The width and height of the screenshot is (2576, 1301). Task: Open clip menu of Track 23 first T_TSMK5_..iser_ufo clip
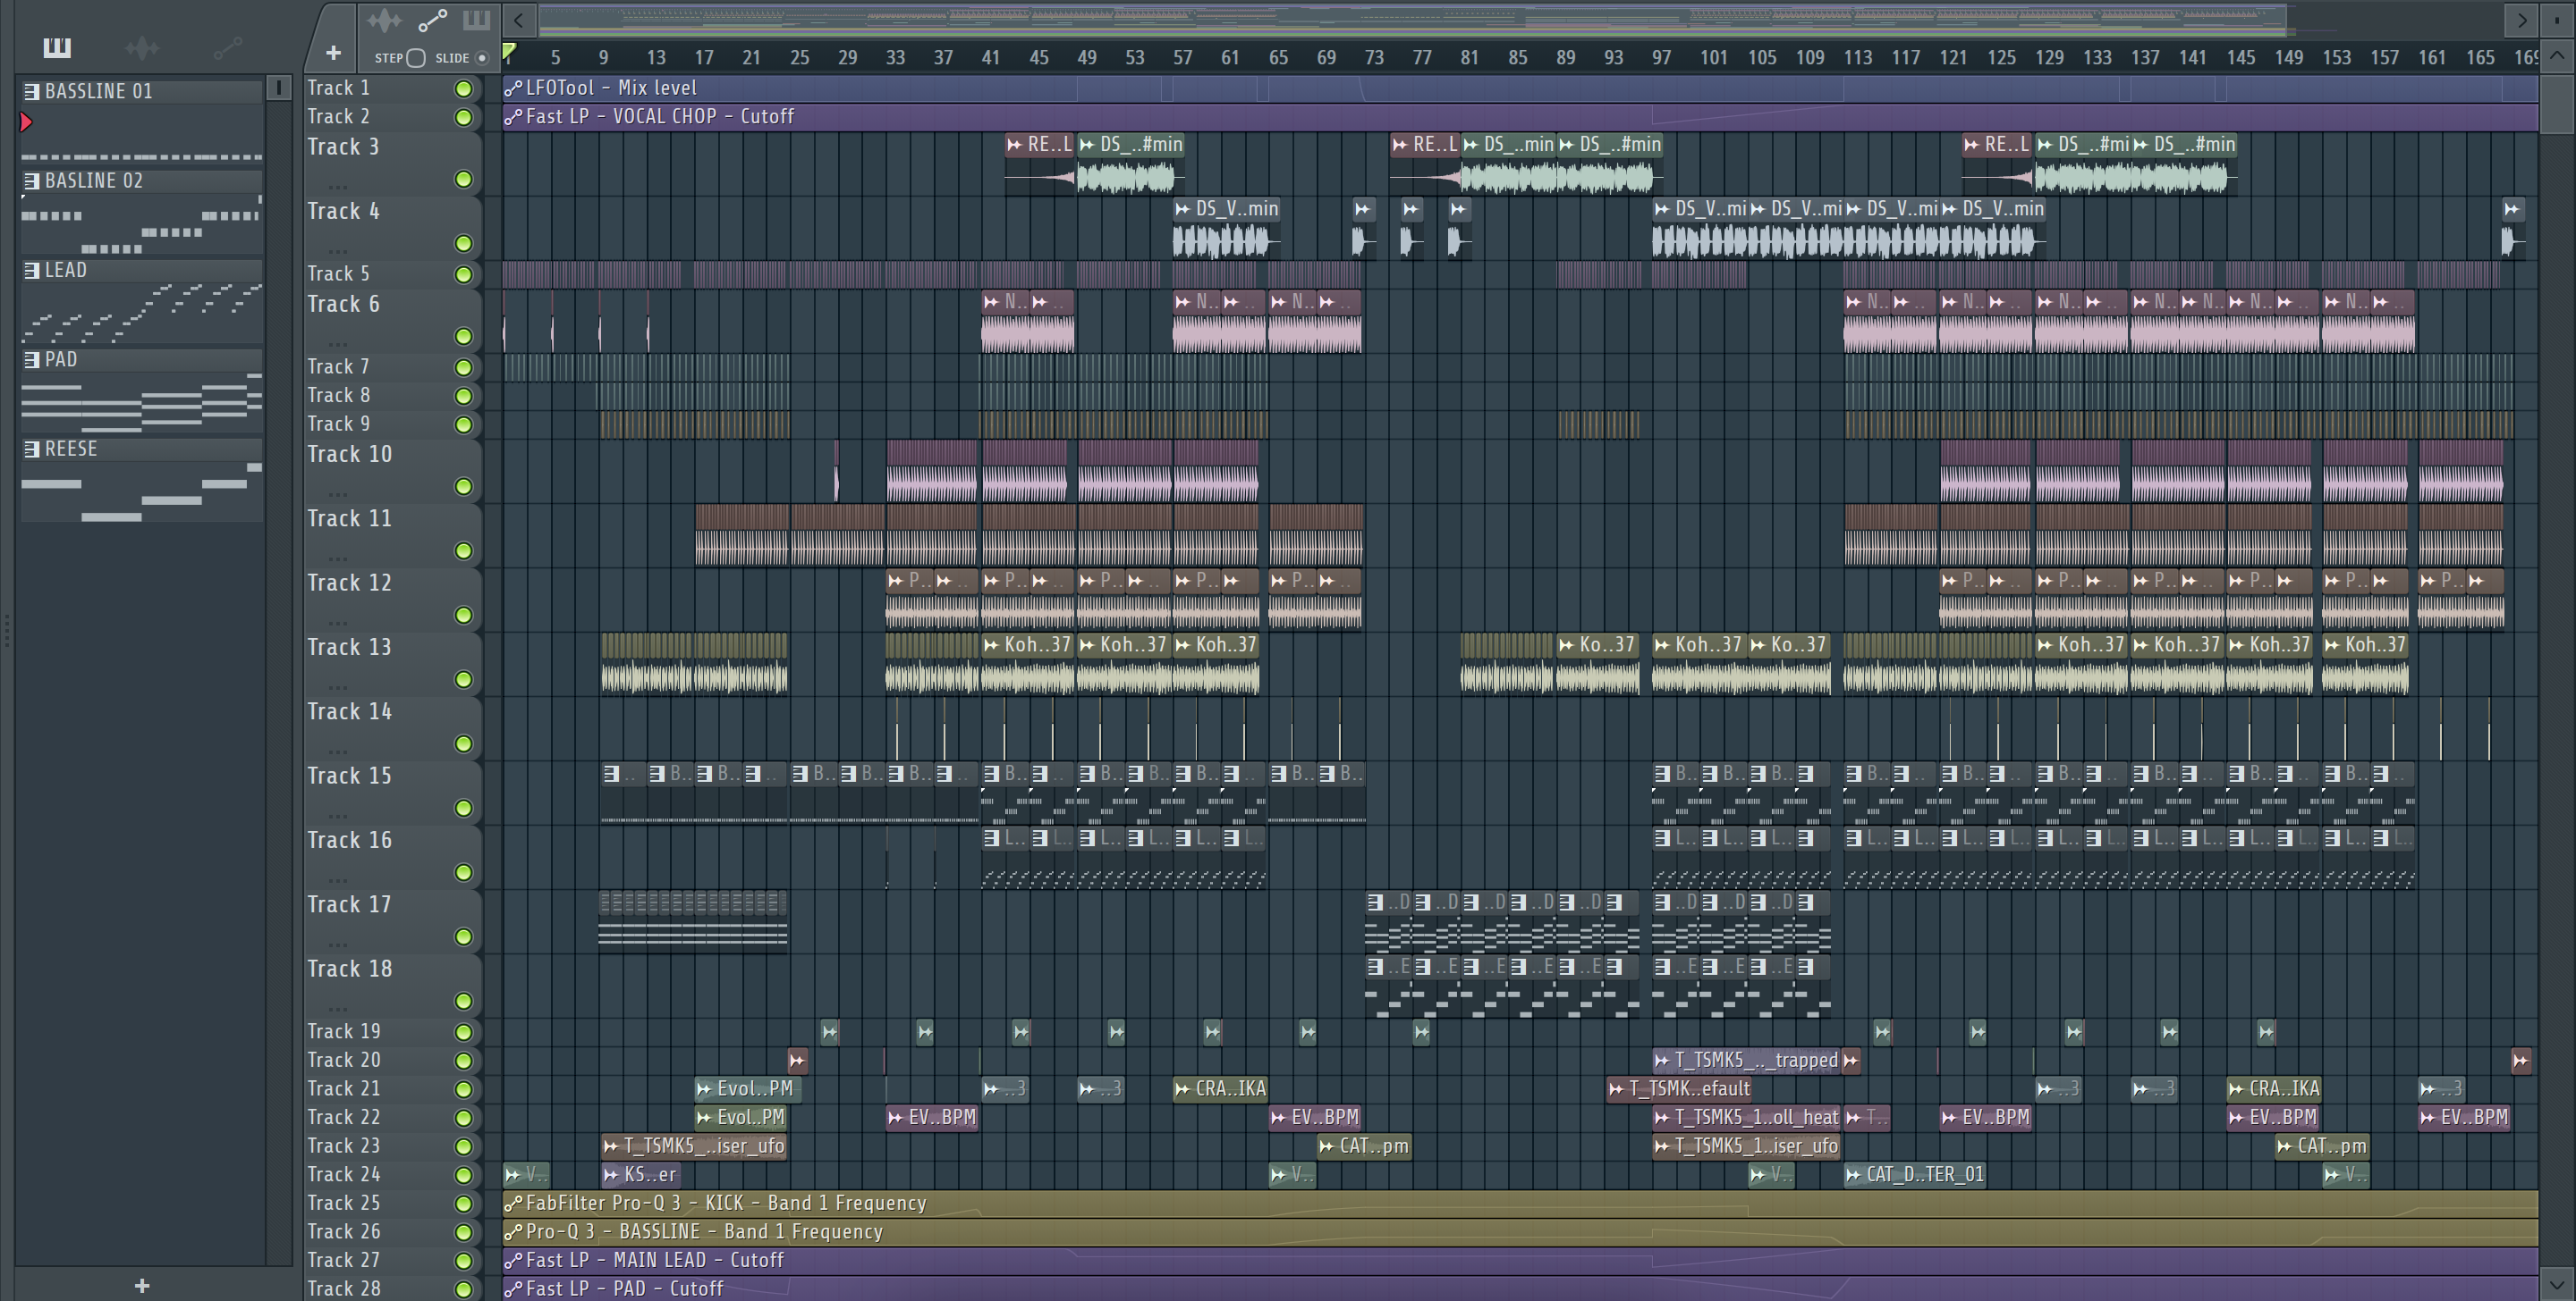tap(611, 1146)
